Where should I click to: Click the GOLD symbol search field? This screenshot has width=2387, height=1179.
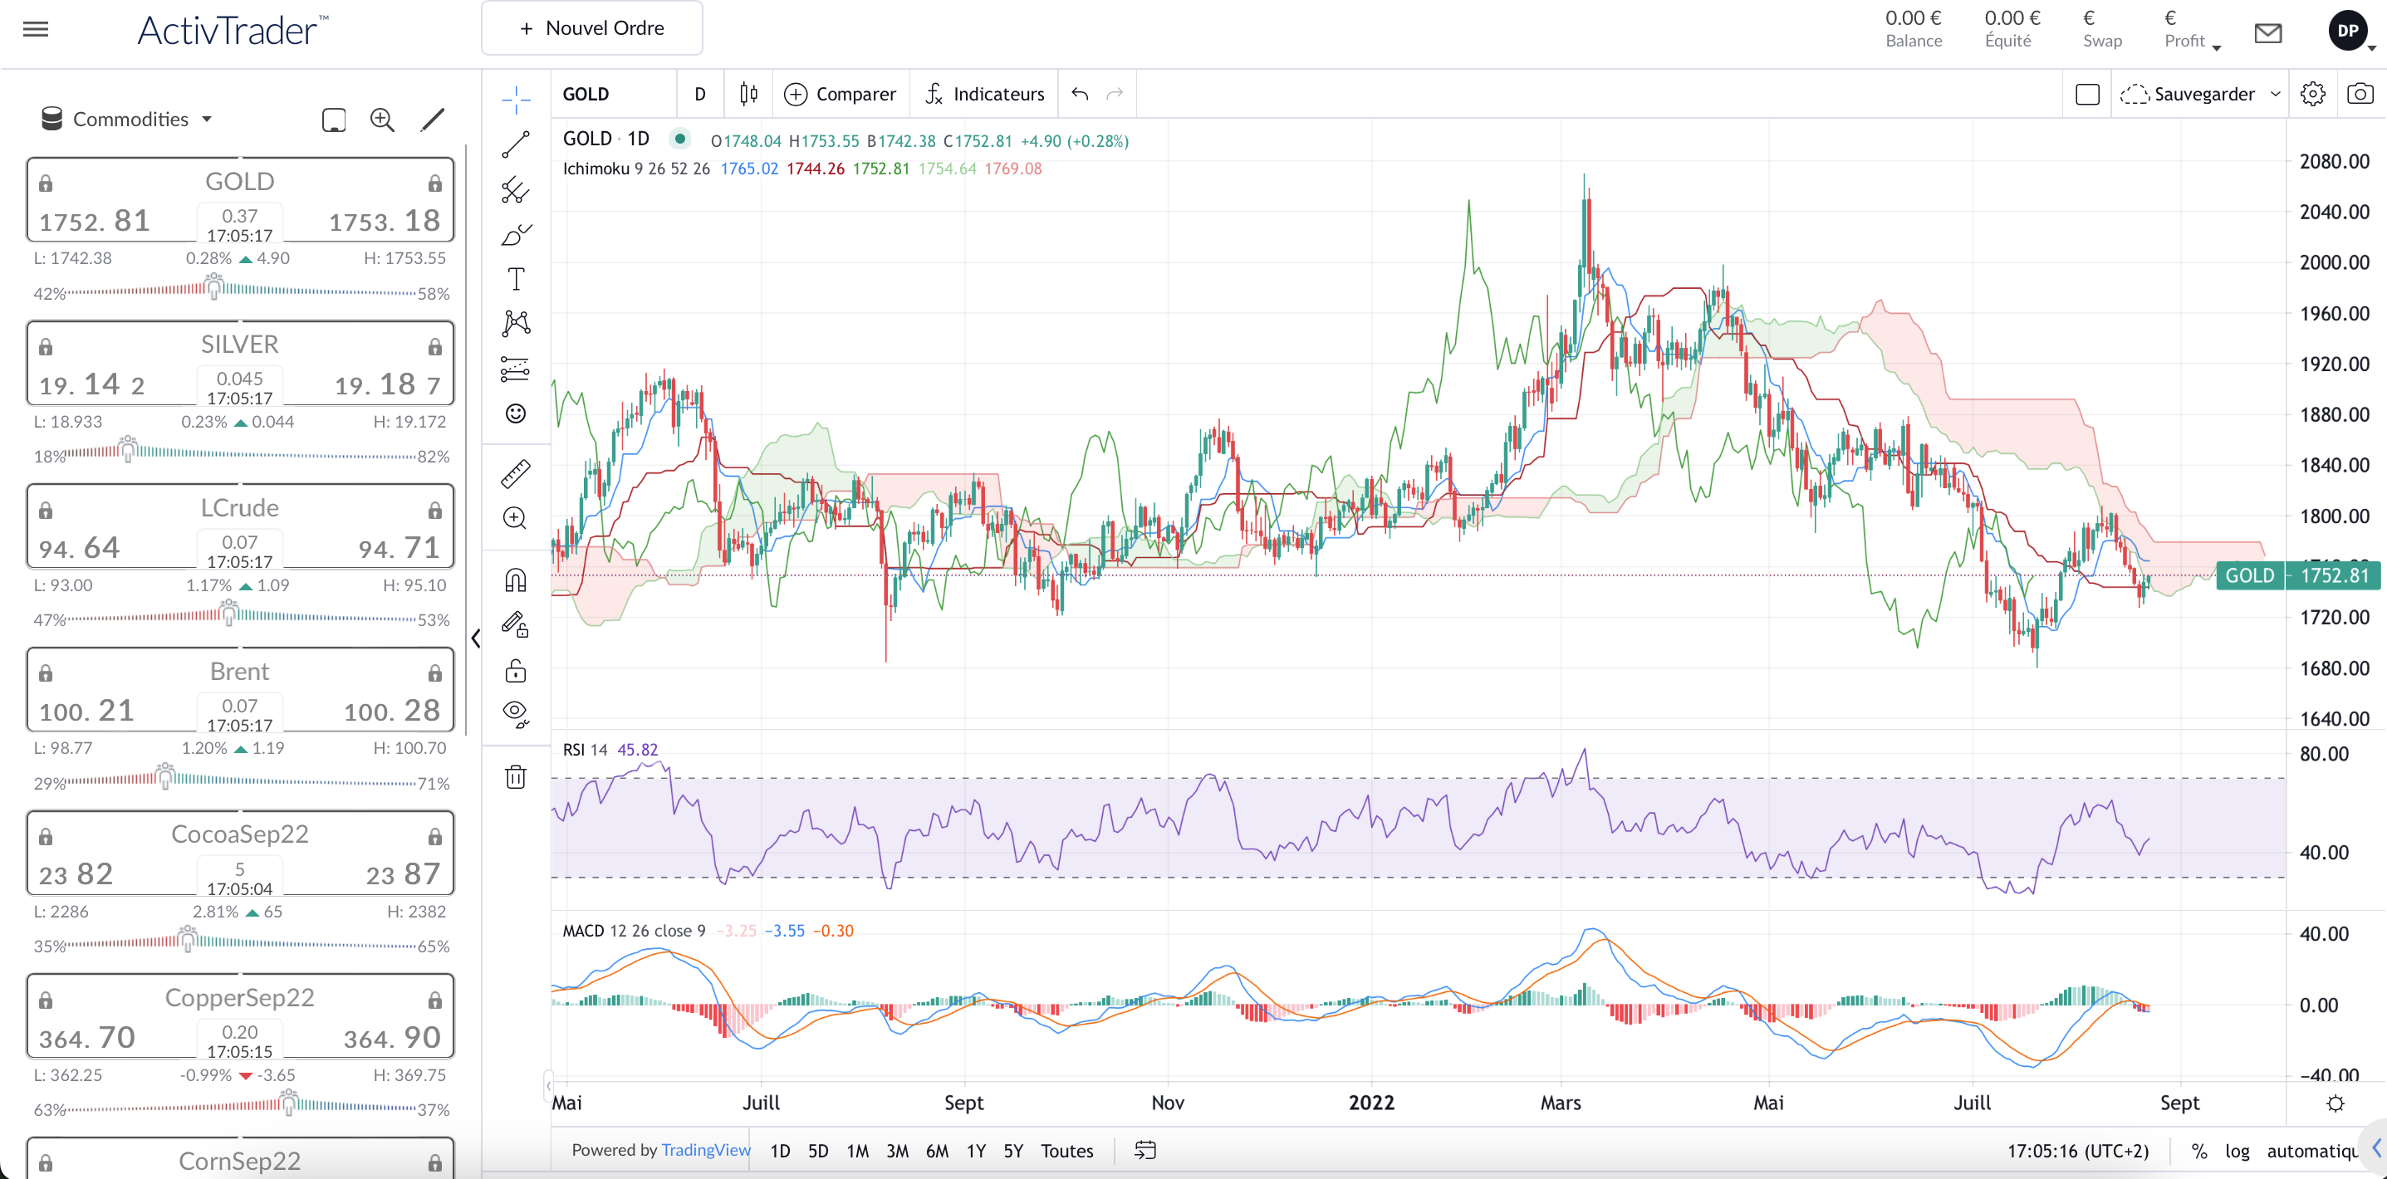point(614,94)
